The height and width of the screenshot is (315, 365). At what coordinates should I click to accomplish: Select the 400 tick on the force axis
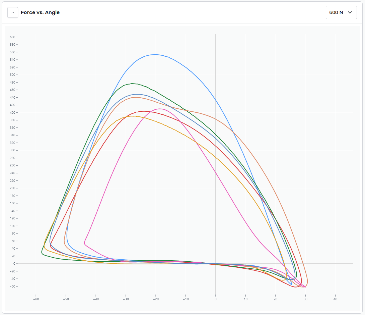[x=13, y=112]
